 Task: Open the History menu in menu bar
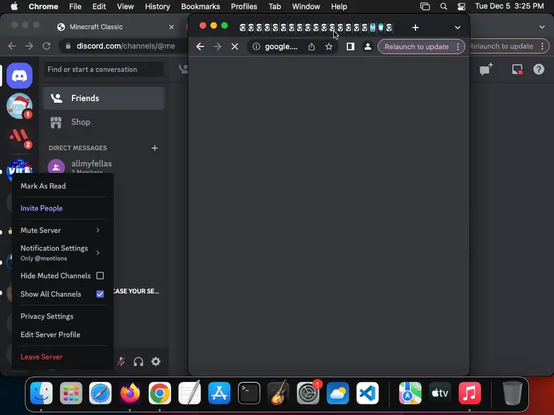(157, 6)
